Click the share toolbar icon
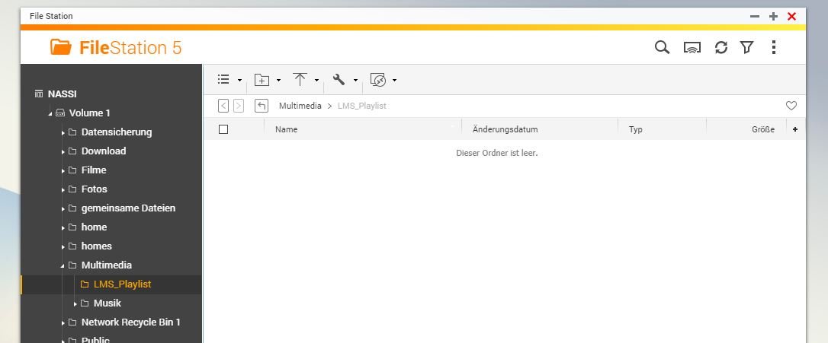Screen dimensions: 828x343 click(378, 80)
